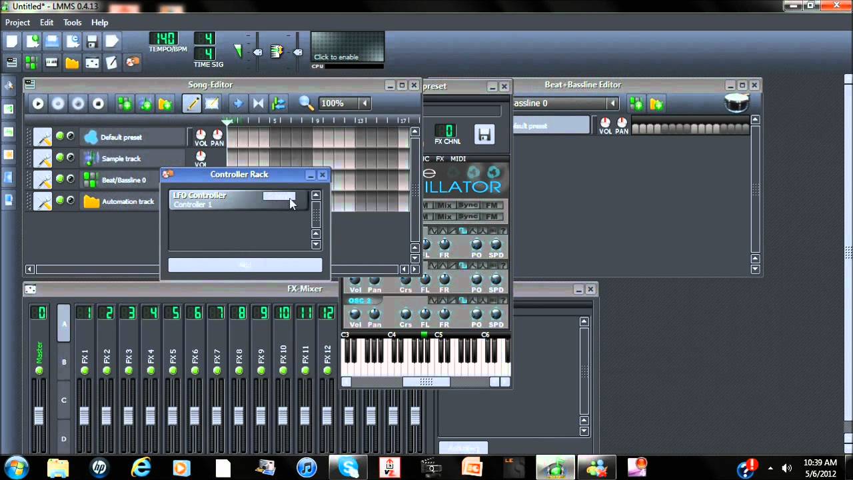Mute the Sample track
This screenshot has width=853, height=480.
click(x=60, y=157)
